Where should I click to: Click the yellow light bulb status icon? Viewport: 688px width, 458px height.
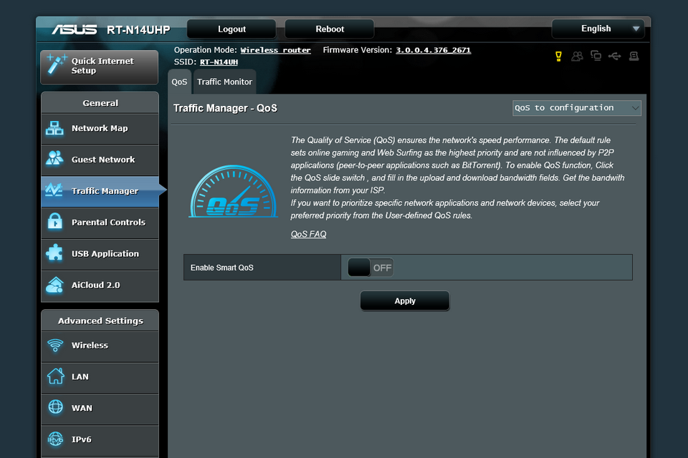[x=558, y=56]
